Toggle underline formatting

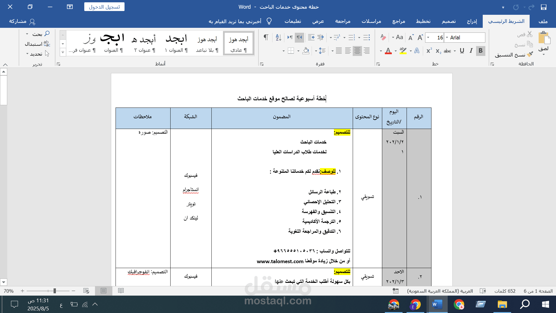462,51
